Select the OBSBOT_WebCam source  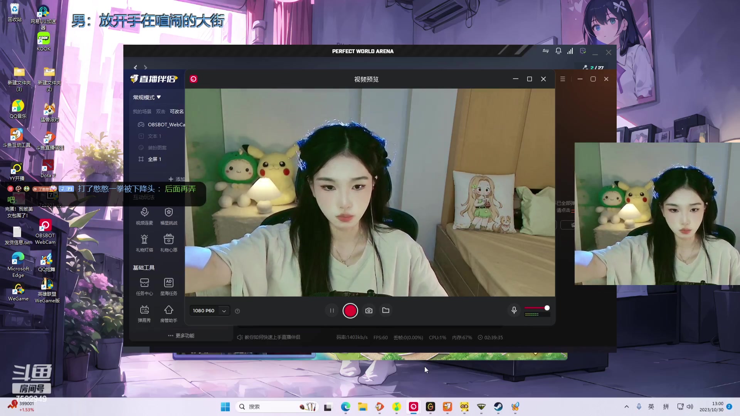161,125
